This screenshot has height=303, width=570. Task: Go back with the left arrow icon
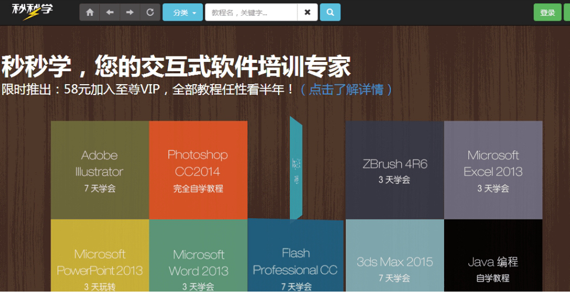[x=110, y=12]
